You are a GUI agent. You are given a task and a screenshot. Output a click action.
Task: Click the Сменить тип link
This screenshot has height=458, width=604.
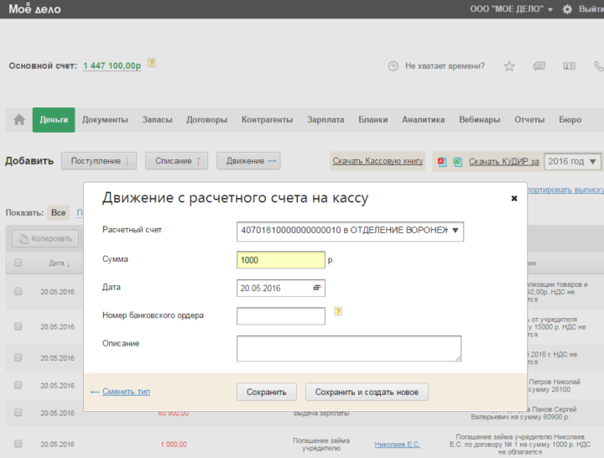[126, 392]
